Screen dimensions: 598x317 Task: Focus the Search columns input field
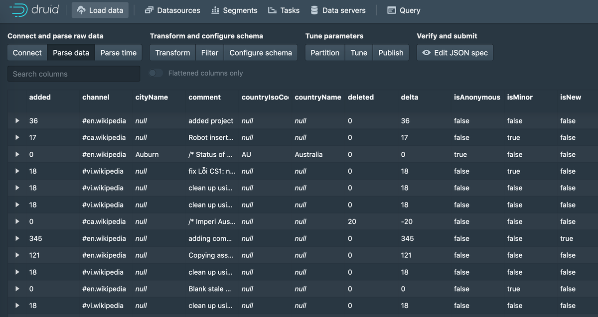(74, 74)
